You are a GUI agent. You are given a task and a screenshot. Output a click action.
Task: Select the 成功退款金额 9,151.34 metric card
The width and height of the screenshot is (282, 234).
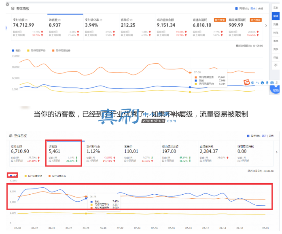(173, 27)
